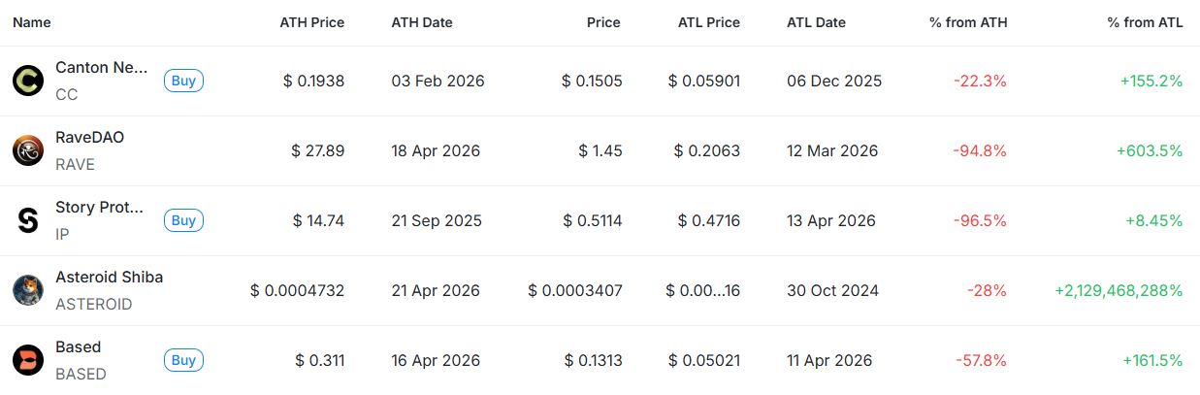Click the Asteroid Shiba coin logo icon
Image resolution: width=1200 pixels, height=395 pixels.
[28, 290]
